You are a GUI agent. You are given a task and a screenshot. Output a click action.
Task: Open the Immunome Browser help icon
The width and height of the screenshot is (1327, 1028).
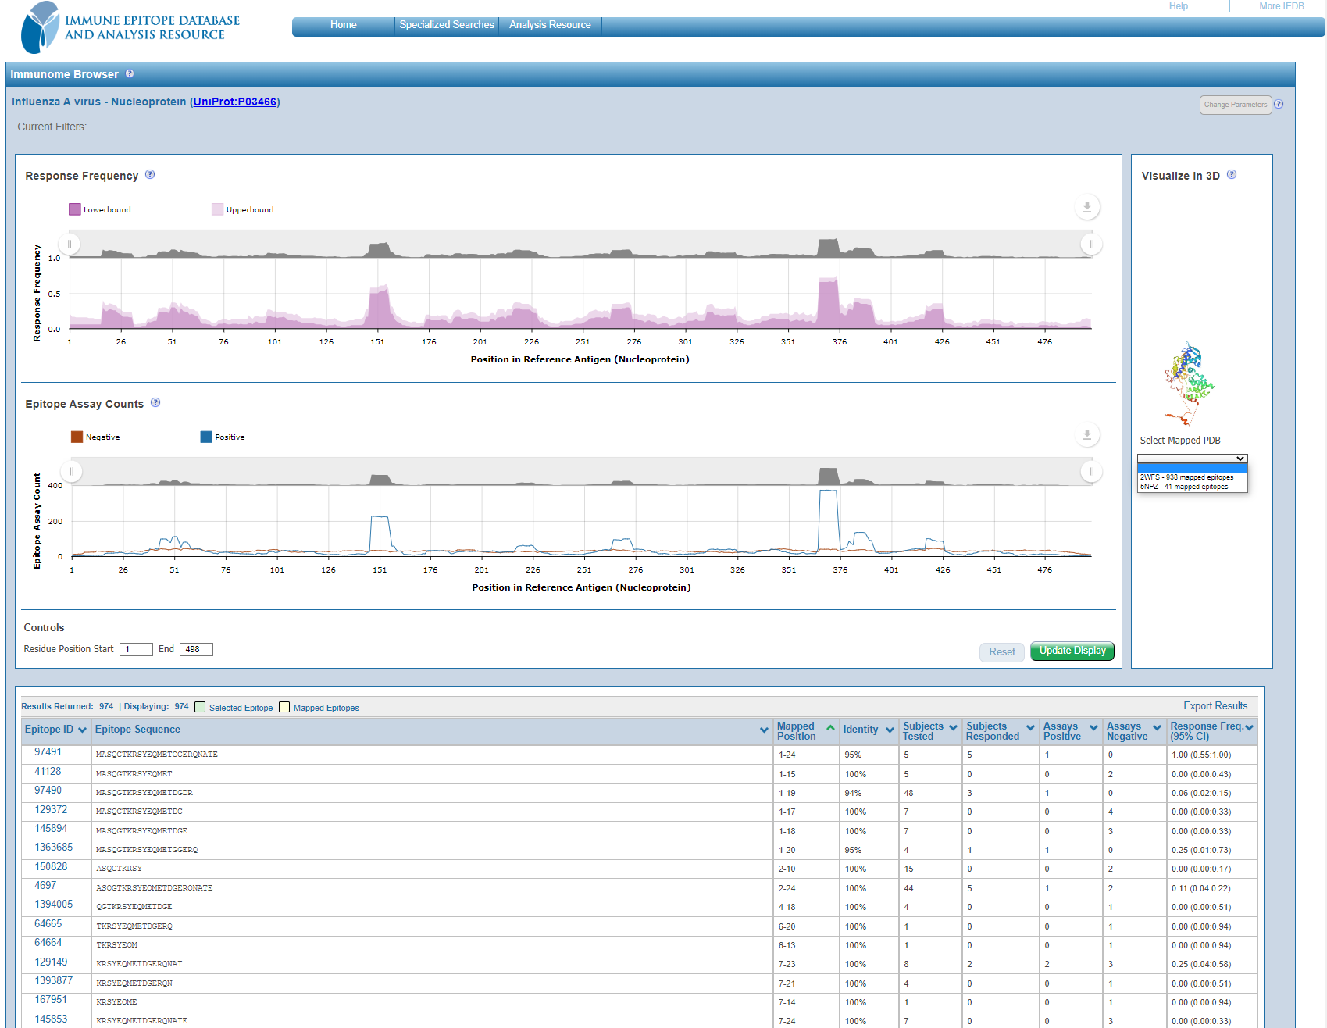pyautogui.click(x=130, y=73)
